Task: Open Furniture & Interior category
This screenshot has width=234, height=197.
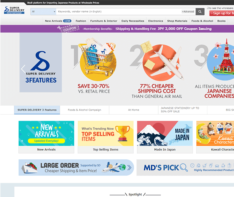Action: [x=104, y=21]
